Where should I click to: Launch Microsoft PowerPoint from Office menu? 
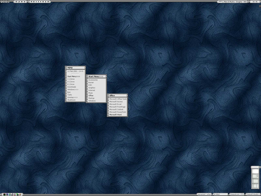[x=117, y=112]
